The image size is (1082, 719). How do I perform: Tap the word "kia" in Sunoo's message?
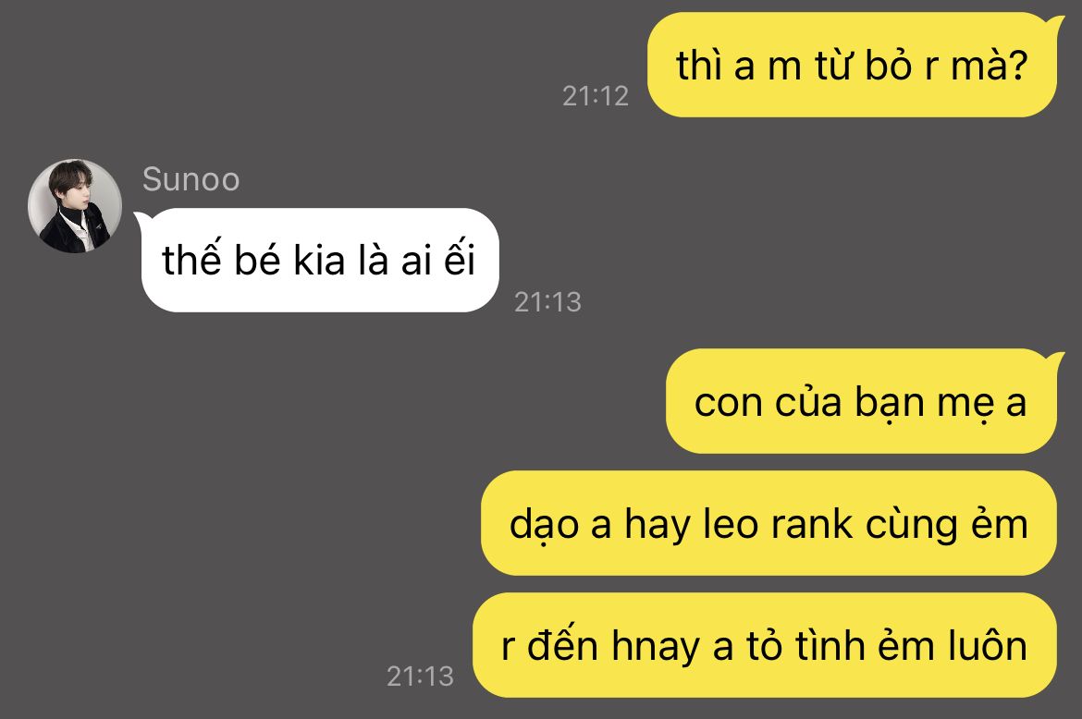(319, 262)
